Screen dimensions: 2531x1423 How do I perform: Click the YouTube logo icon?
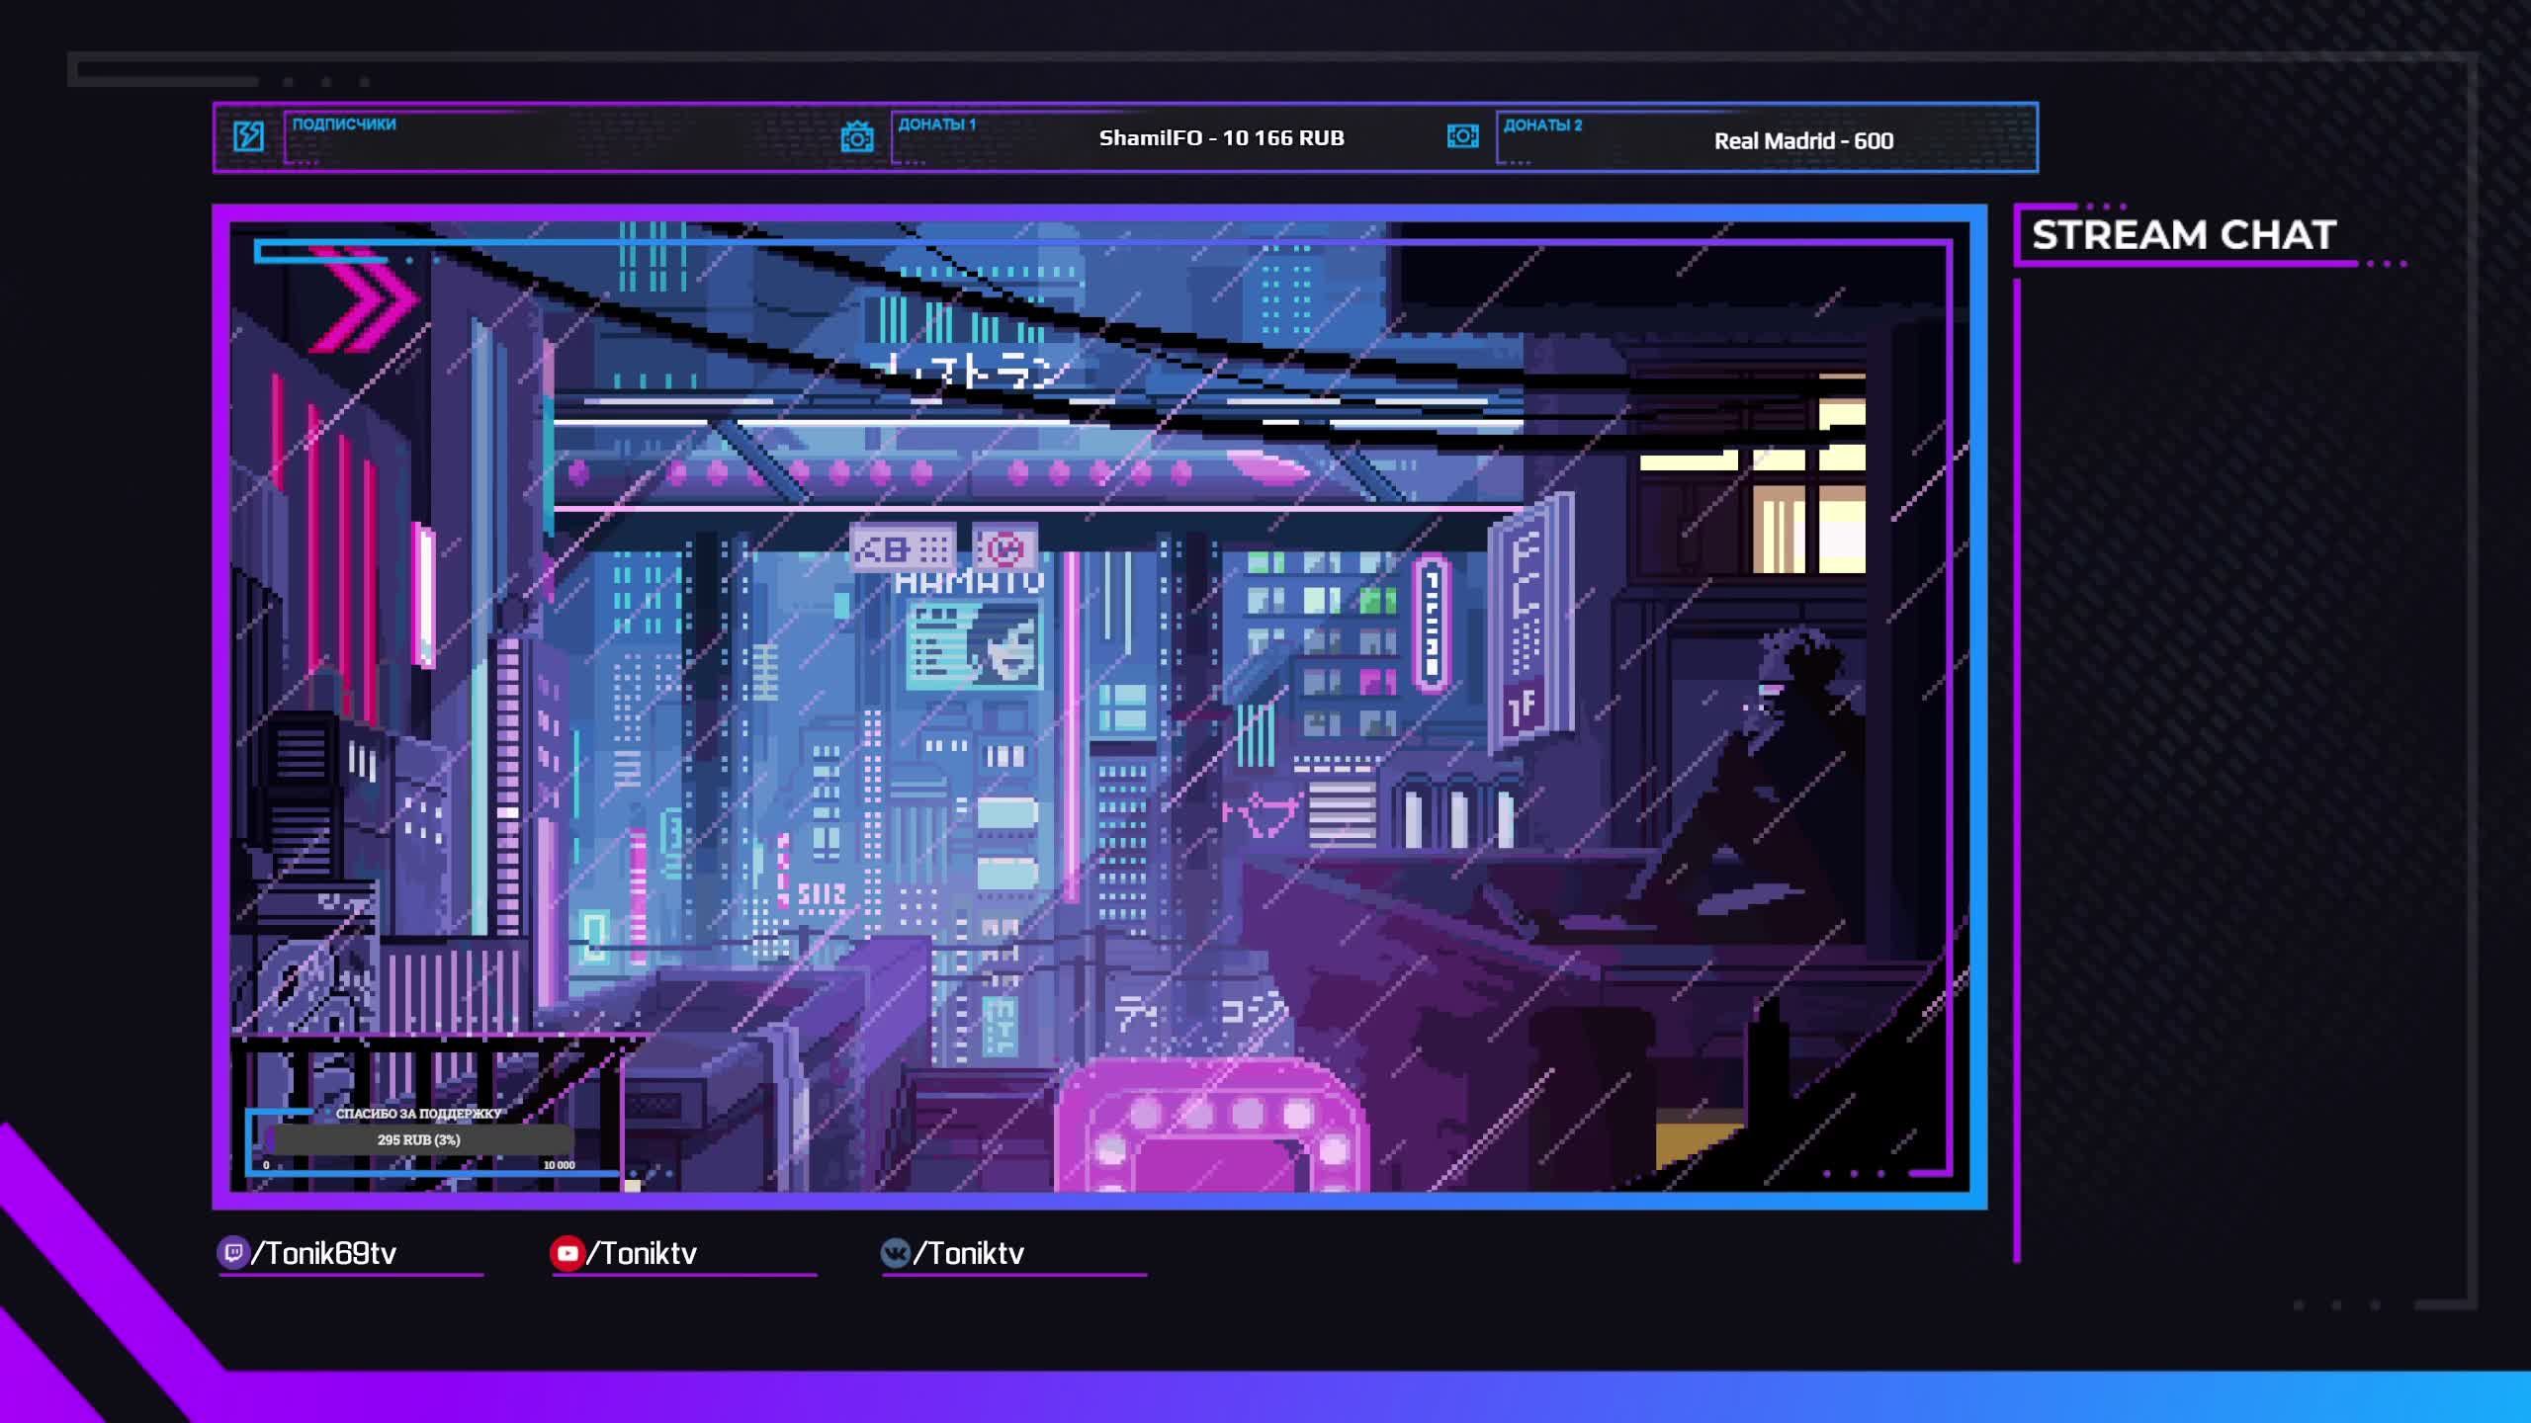(x=567, y=1253)
